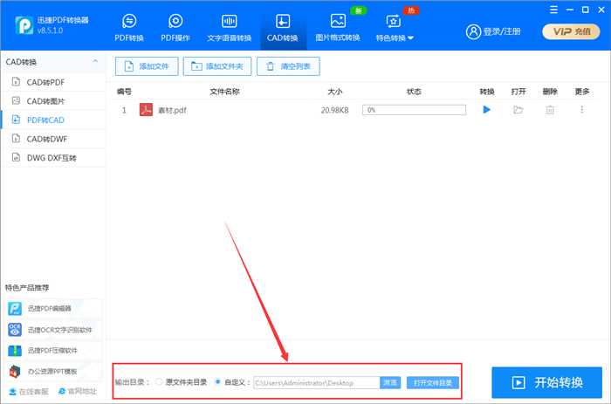
Task: Open 迅捷PDF压缩软件 recommendation
Action: 53,350
